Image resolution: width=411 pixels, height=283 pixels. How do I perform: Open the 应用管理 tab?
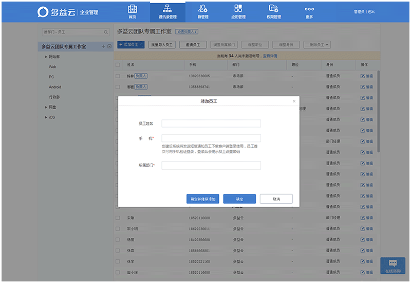click(x=238, y=11)
